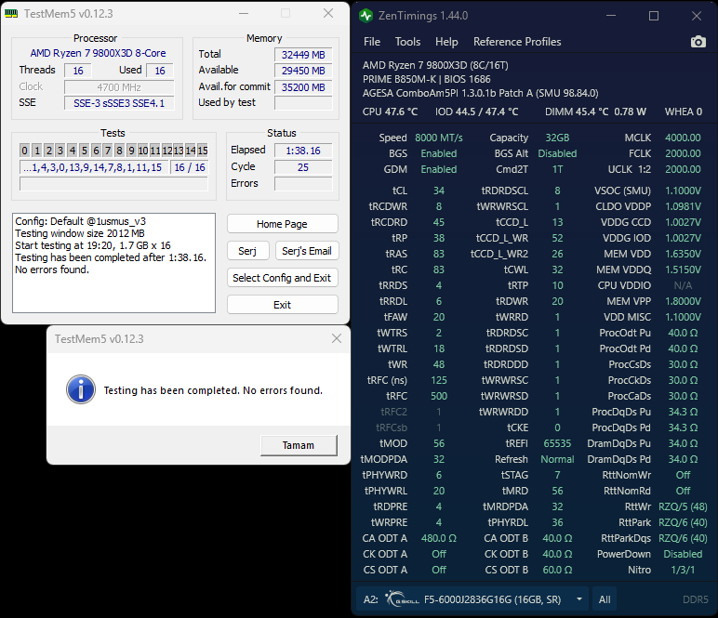The image size is (718, 618).
Task: Click the Elapsed time 1:38.16 field
Action: tap(303, 151)
